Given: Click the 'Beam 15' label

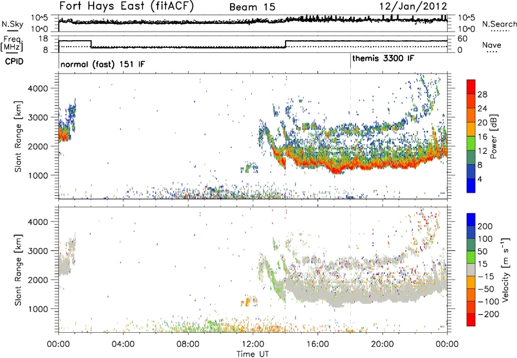Looking at the screenshot, I should 252,7.
